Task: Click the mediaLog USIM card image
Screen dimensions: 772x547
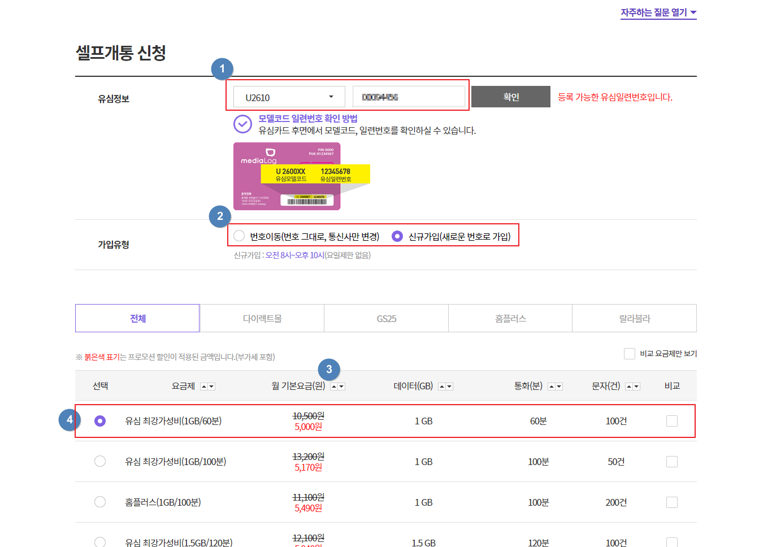Action: pyautogui.click(x=287, y=176)
